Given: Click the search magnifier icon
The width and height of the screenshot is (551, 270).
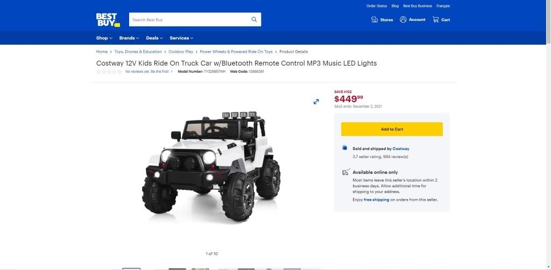Looking at the screenshot, I should (x=254, y=20).
